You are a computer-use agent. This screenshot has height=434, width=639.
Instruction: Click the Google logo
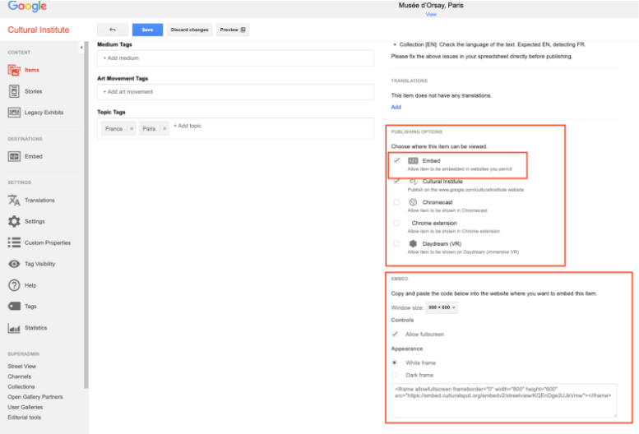pos(27,6)
